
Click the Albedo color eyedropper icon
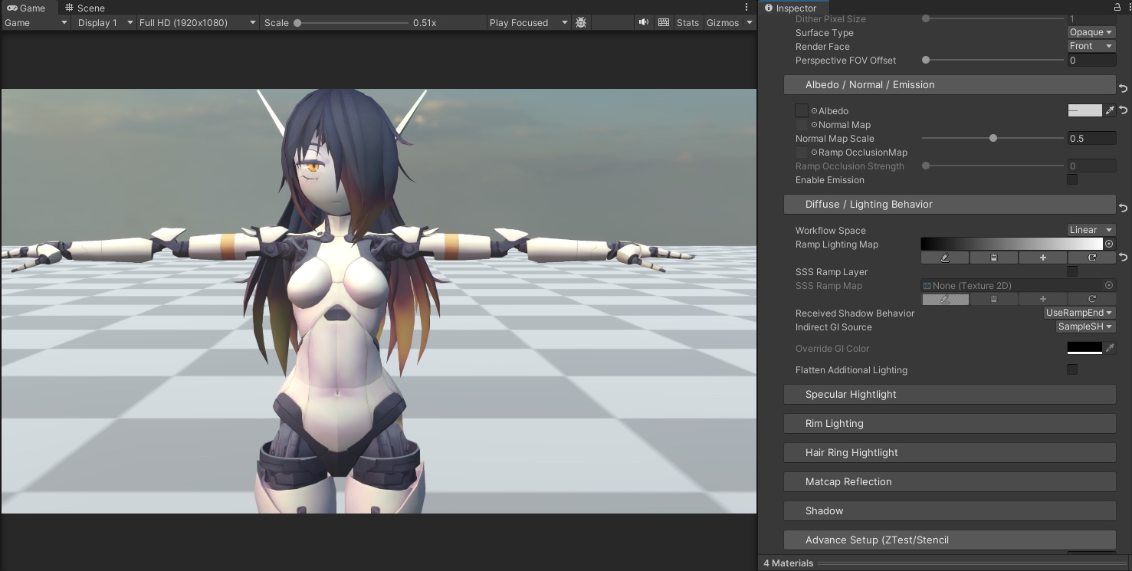click(x=1110, y=110)
